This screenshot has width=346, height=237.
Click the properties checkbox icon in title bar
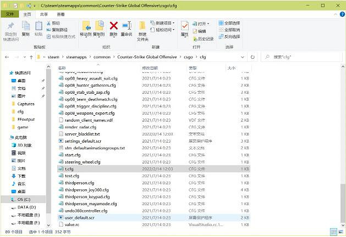pyautogui.click(x=15, y=5)
